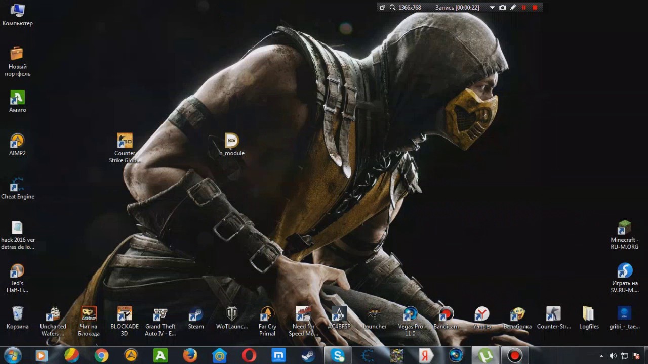Pause the recording in the recorder bar
648x364 pixels.
[524, 8]
